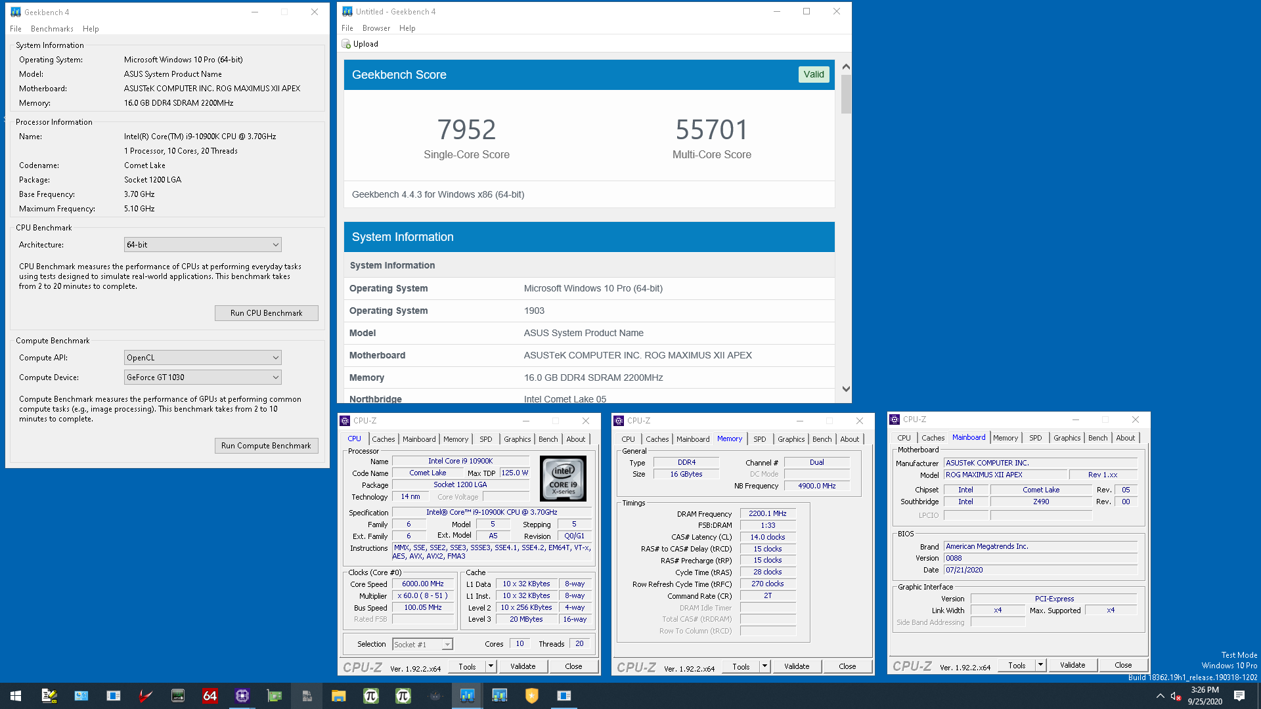
Task: Expand the Tools arrow in the CPU-Z Mainboard window
Action: [1040, 665]
